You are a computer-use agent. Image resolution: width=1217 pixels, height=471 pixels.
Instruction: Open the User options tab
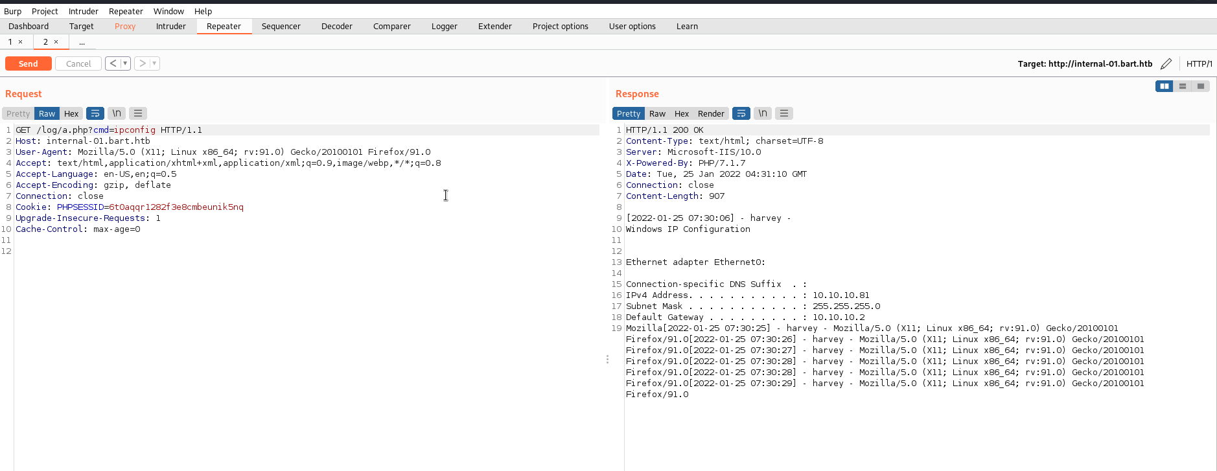click(x=632, y=27)
